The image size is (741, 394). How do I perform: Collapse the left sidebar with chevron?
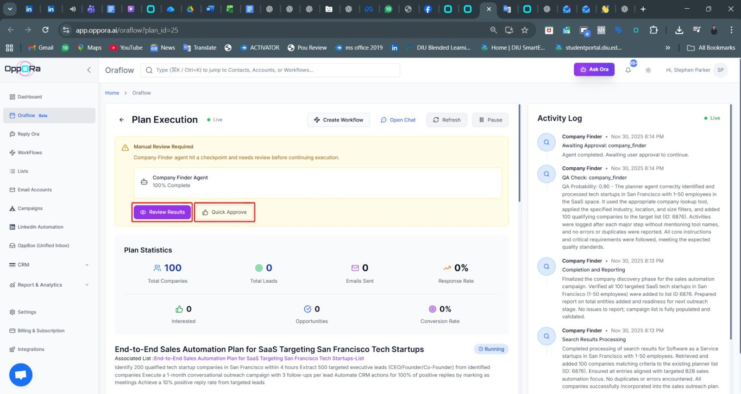(x=89, y=70)
